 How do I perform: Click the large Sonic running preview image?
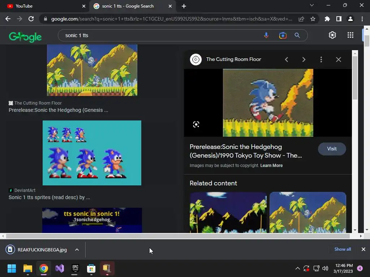pos(268,103)
